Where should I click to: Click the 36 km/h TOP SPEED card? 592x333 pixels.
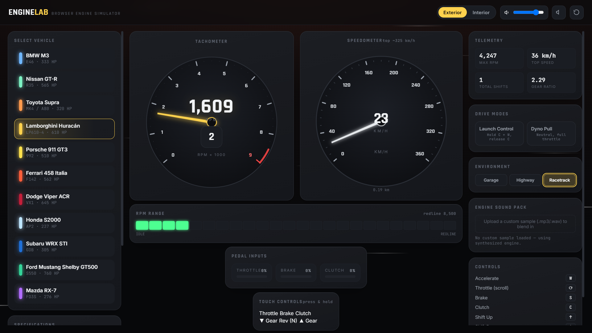pyautogui.click(x=551, y=58)
